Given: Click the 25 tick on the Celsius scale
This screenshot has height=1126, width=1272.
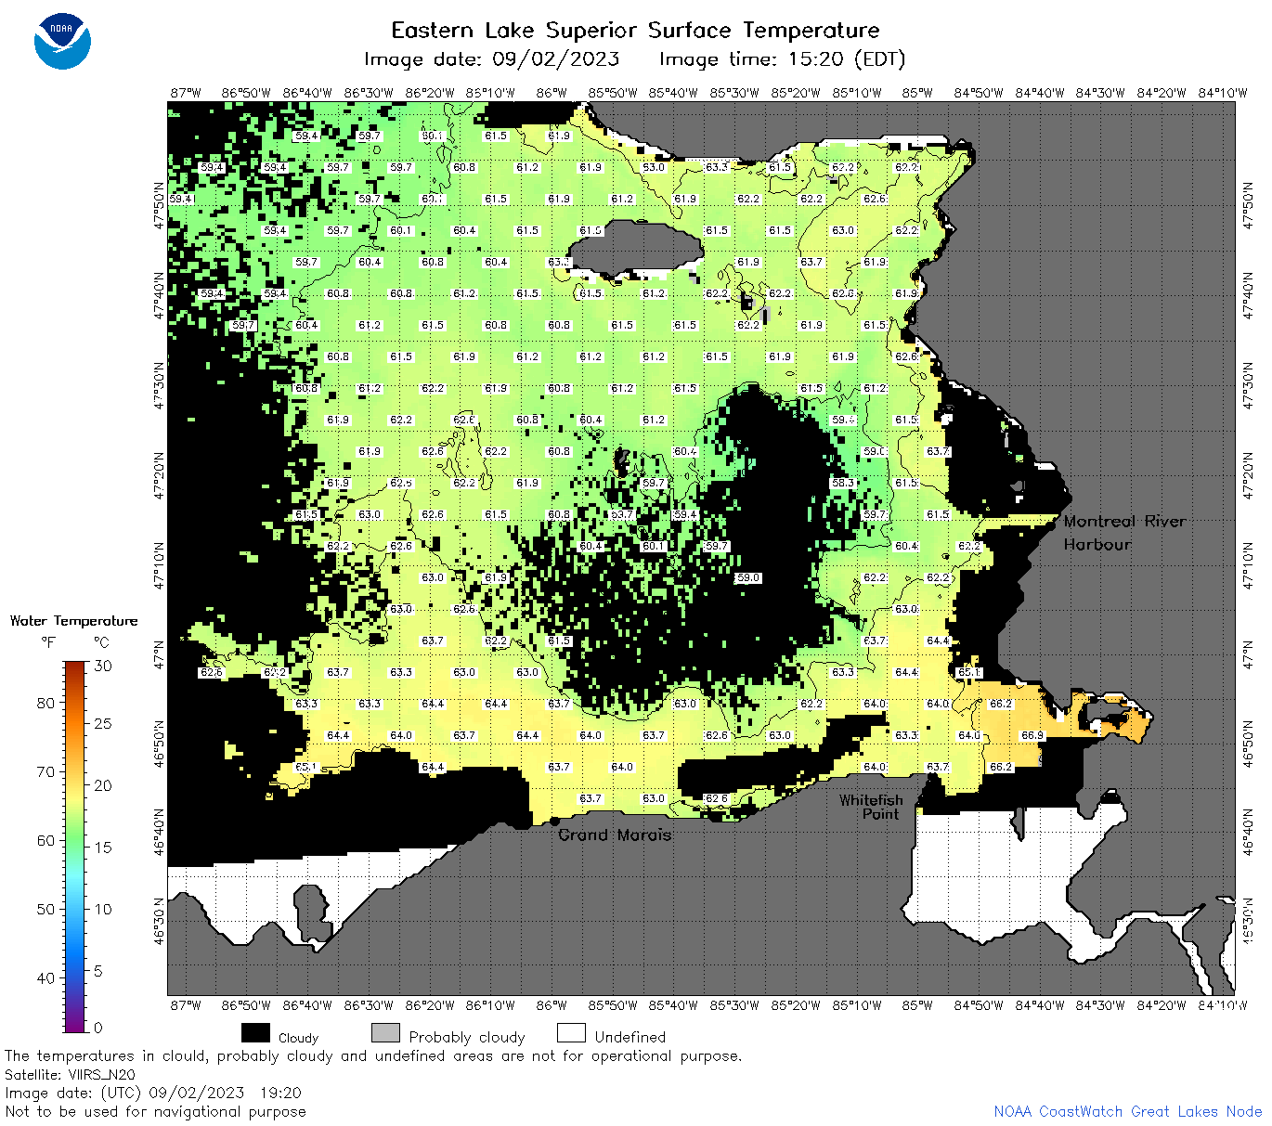Looking at the screenshot, I should coord(103,723).
